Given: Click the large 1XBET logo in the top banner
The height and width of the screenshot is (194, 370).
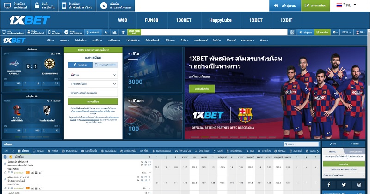Looking at the screenshot, I should click(x=30, y=20).
